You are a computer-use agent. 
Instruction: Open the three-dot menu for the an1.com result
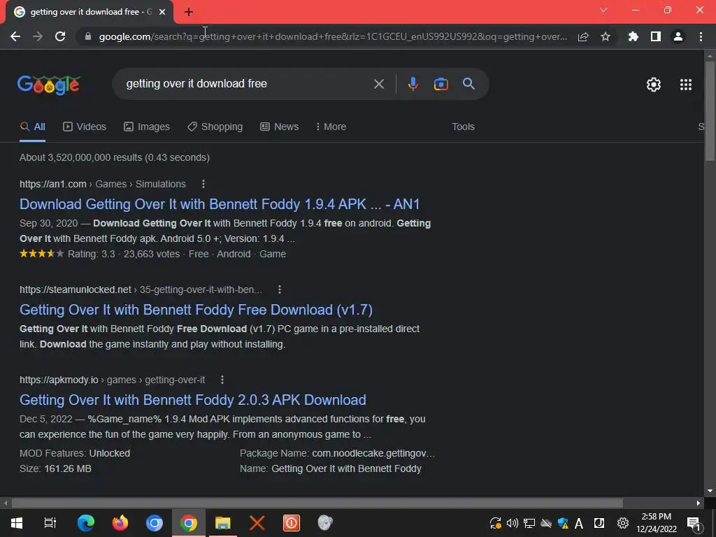click(x=203, y=184)
